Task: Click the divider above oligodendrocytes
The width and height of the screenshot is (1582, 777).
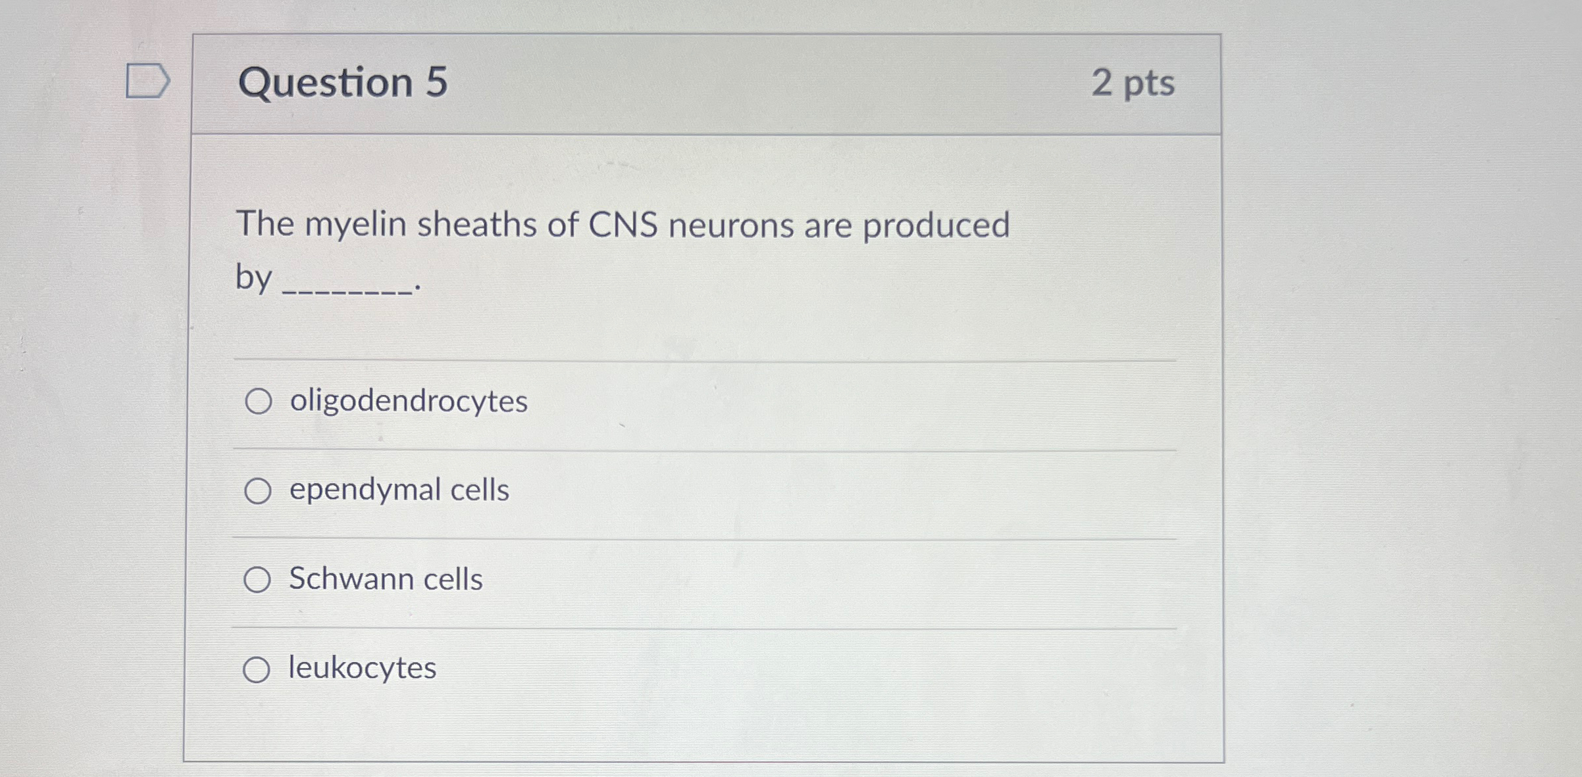Action: coord(704,358)
